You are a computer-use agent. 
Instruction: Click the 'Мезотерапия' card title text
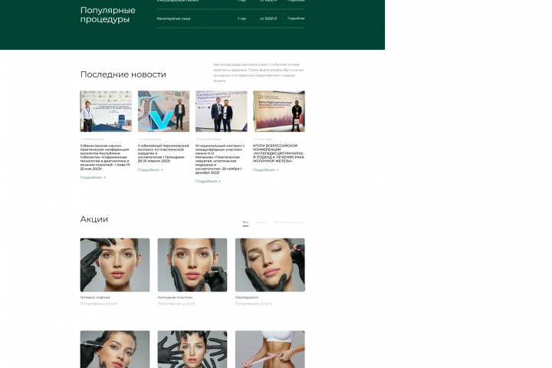(x=247, y=297)
